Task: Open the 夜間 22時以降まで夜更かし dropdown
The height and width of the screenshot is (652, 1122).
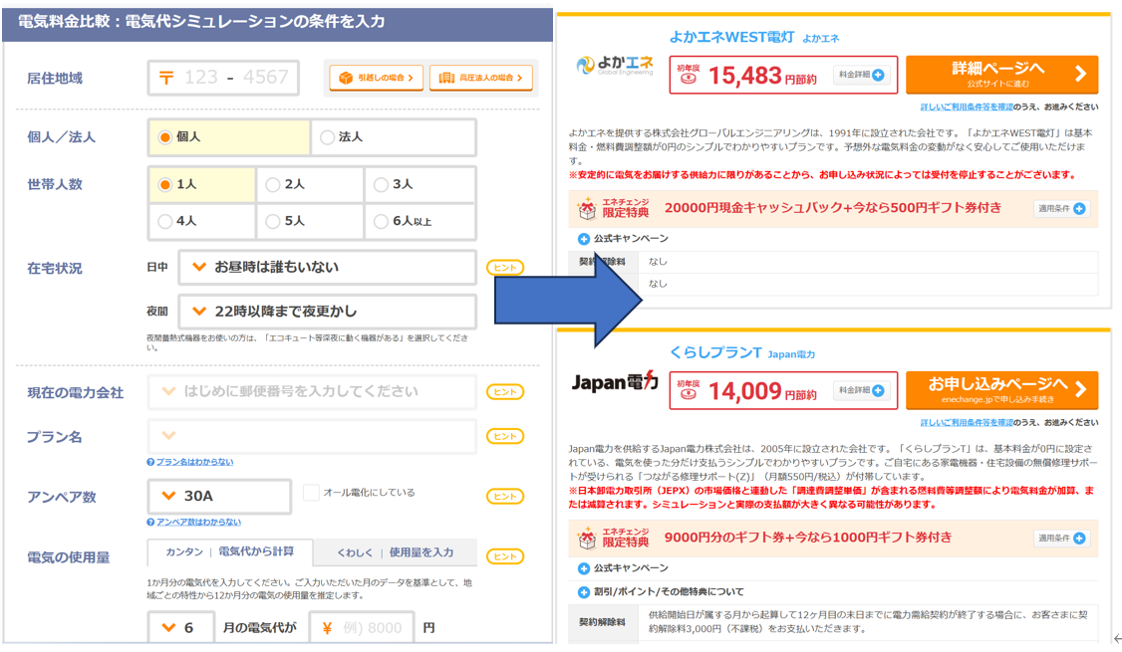Action: pyautogui.click(x=327, y=312)
